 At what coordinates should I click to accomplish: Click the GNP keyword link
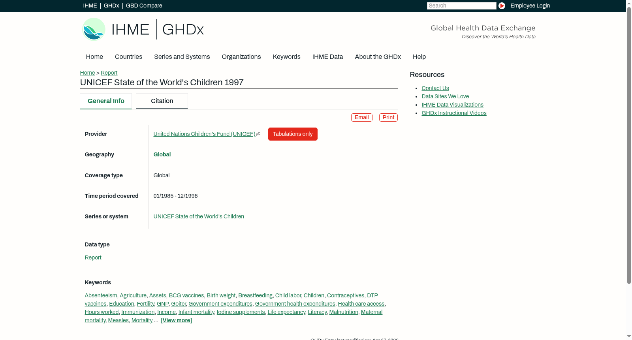point(163,304)
